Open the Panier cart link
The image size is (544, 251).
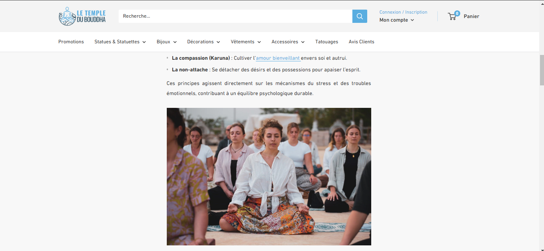[471, 16]
